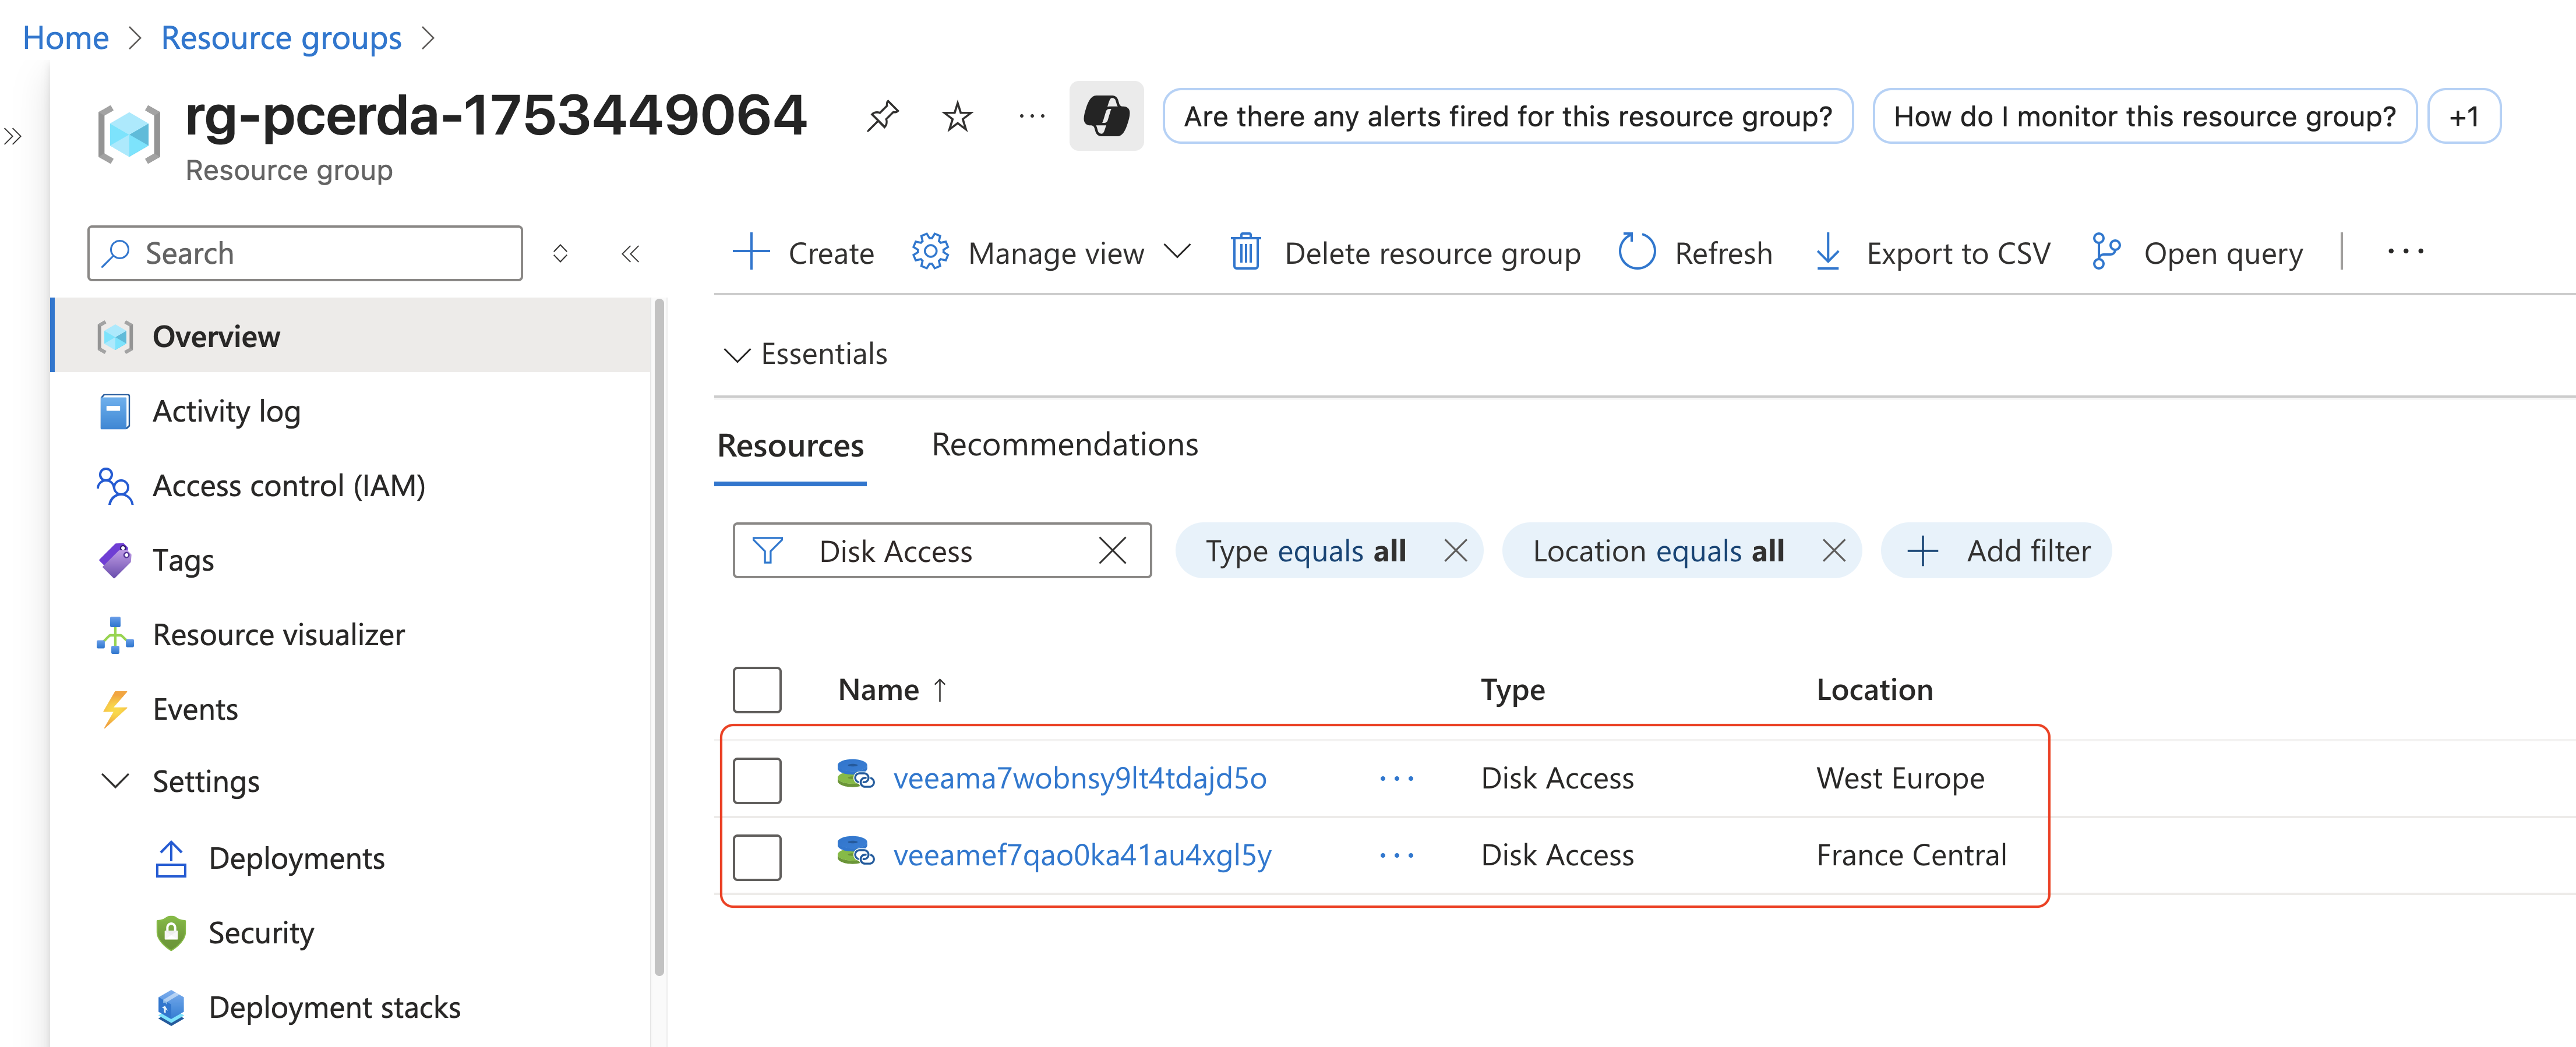Ask how to monitor resource group

click(x=2144, y=116)
